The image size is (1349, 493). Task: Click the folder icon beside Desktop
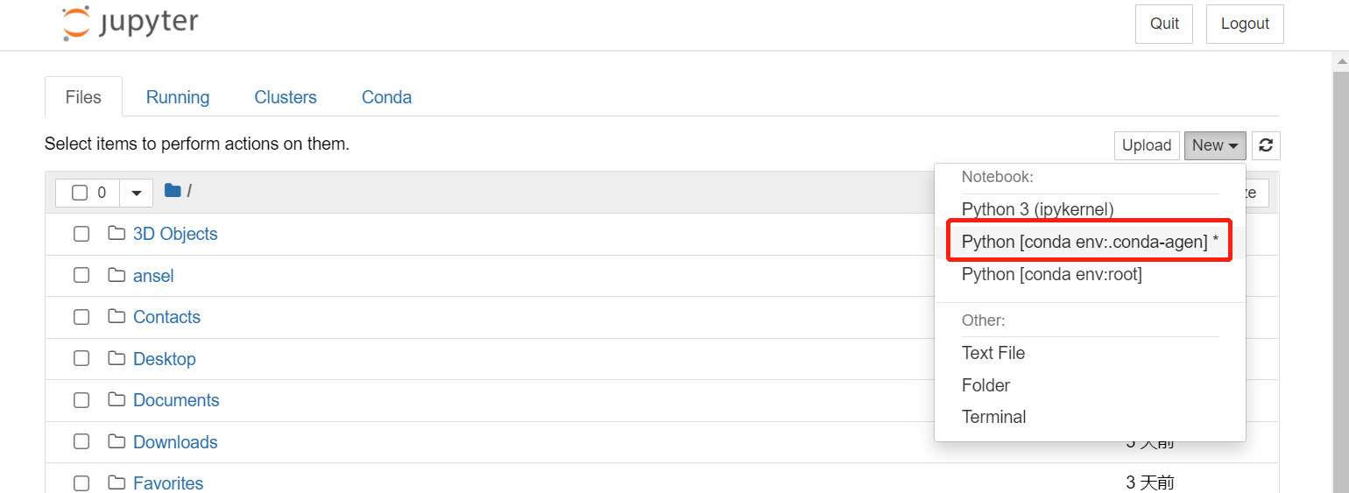pyautogui.click(x=117, y=359)
